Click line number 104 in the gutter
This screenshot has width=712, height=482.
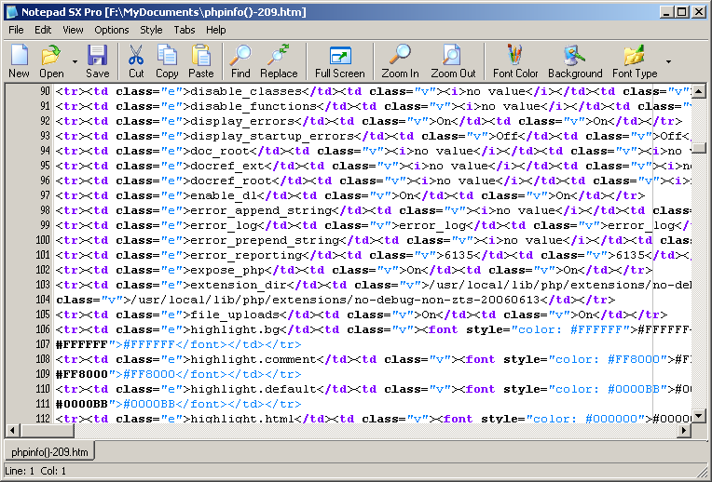tap(43, 300)
